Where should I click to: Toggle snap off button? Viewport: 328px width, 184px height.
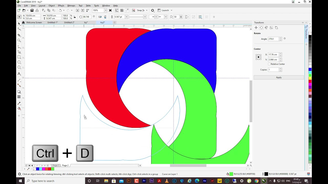pyautogui.click(x=134, y=10)
